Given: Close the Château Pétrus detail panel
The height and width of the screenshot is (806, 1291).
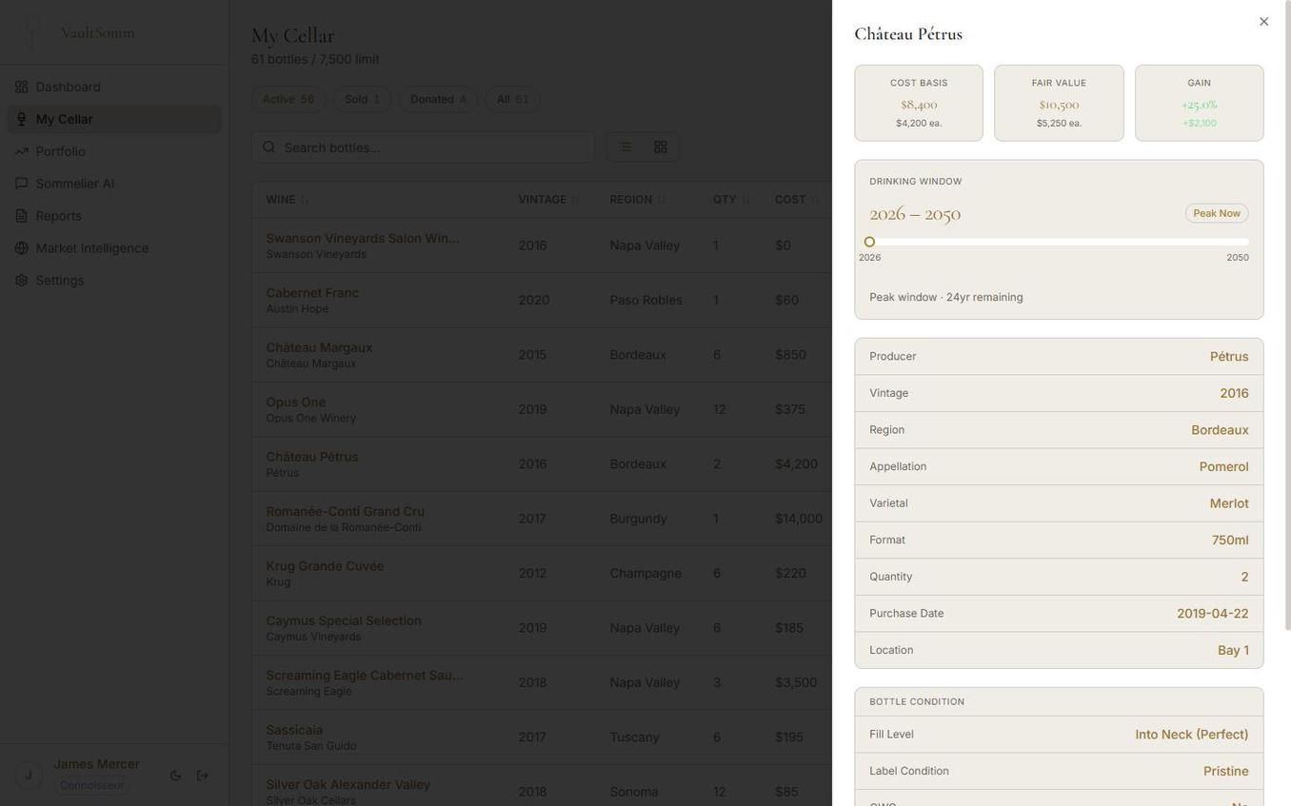Looking at the screenshot, I should tap(1264, 22).
